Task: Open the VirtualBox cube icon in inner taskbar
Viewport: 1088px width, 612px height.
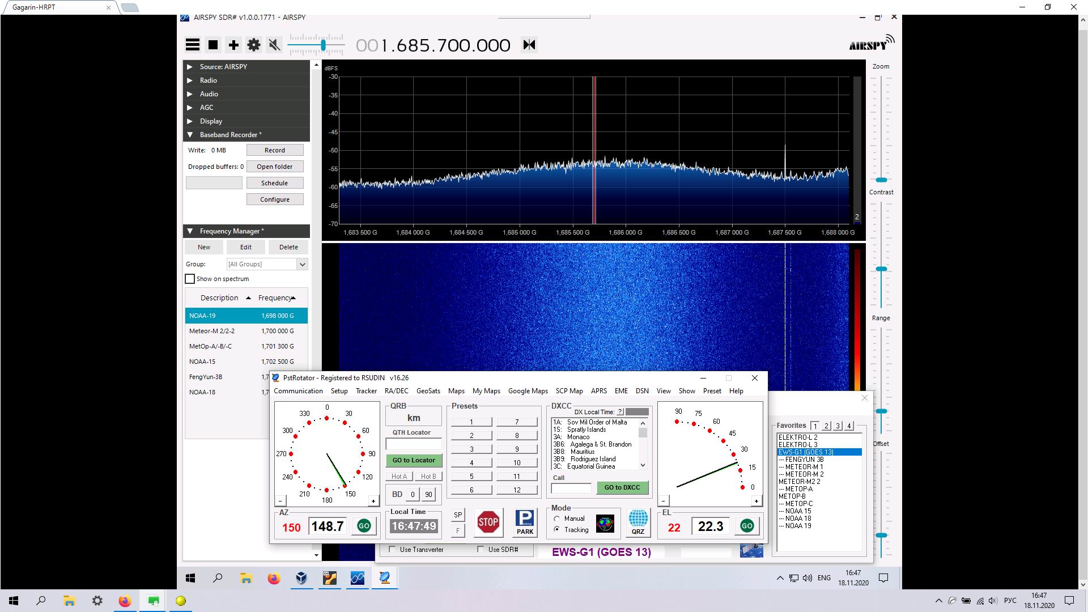Action: point(301,578)
